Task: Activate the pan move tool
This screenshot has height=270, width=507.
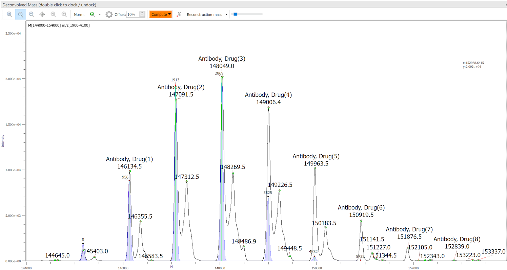Action: pos(42,15)
